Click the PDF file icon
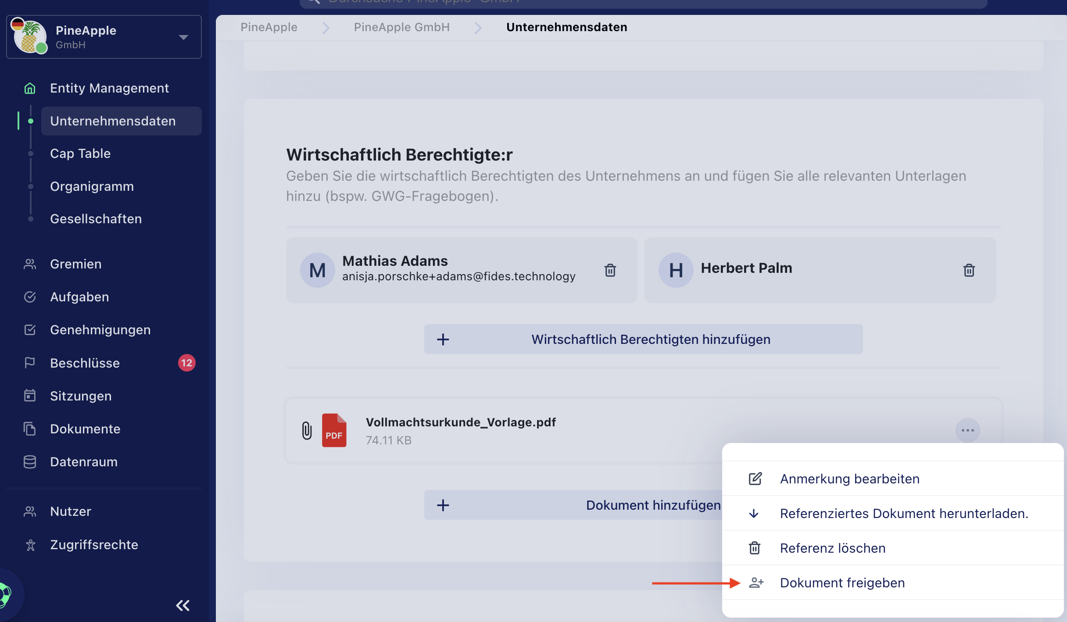This screenshot has width=1067, height=622. coord(334,430)
